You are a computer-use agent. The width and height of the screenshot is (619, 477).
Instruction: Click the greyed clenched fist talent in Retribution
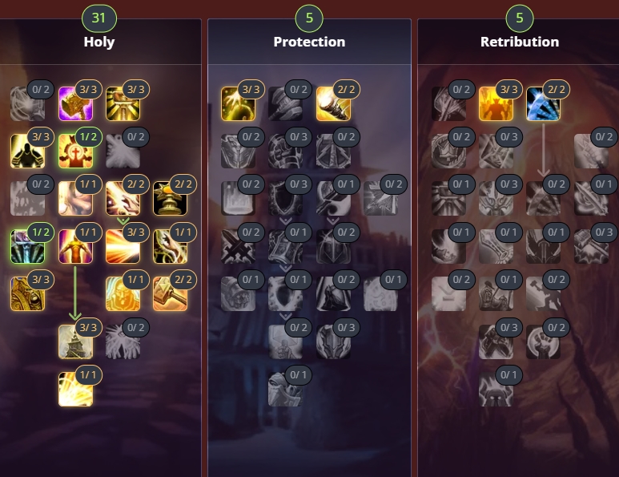click(x=543, y=342)
